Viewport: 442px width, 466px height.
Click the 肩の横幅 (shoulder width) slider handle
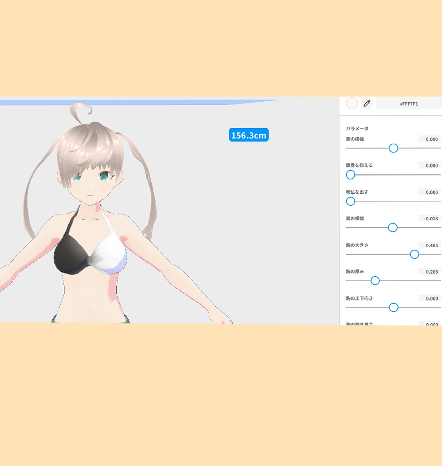tap(392, 227)
